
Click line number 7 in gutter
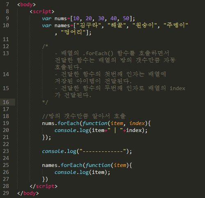click(x=7, y=5)
